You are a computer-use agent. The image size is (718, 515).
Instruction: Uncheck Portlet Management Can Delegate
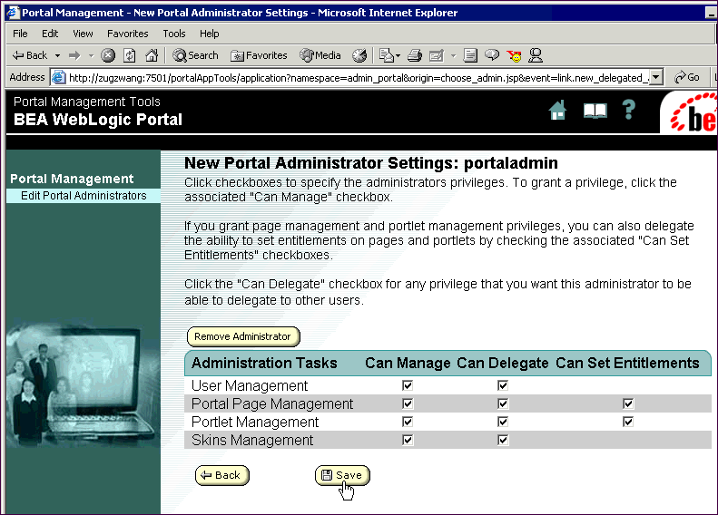[503, 422]
